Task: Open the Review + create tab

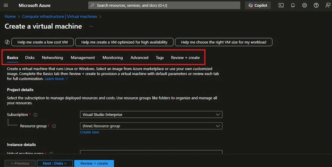Action: point(185,57)
